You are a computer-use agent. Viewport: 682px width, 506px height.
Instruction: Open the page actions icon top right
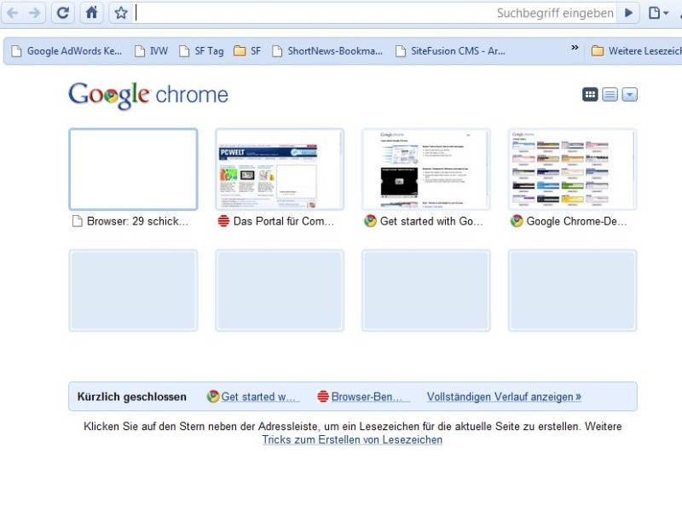click(x=652, y=13)
